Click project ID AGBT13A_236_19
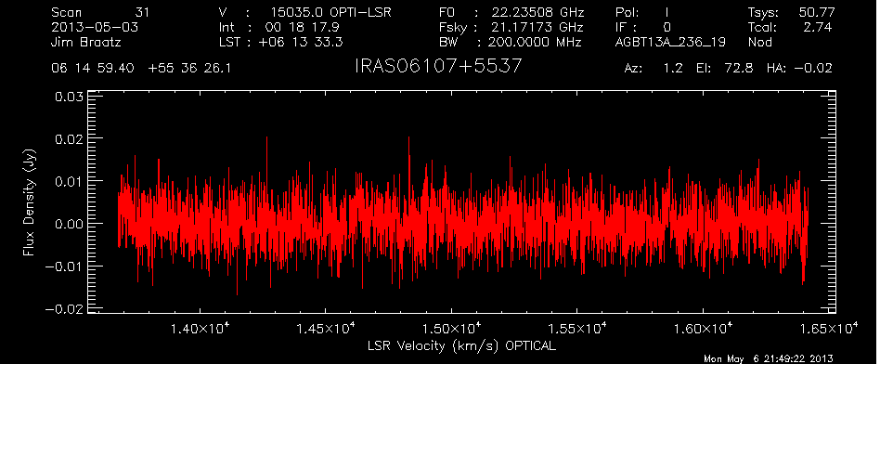The image size is (893, 455). 670,42
